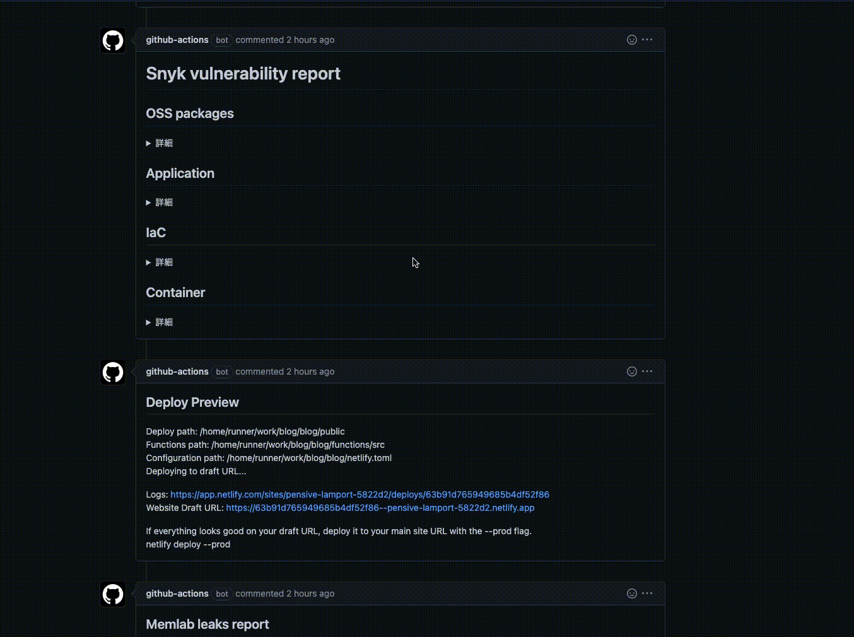Open the Snyk comment permalink via its timestamp
This screenshot has width=854, height=637.
tap(310, 39)
